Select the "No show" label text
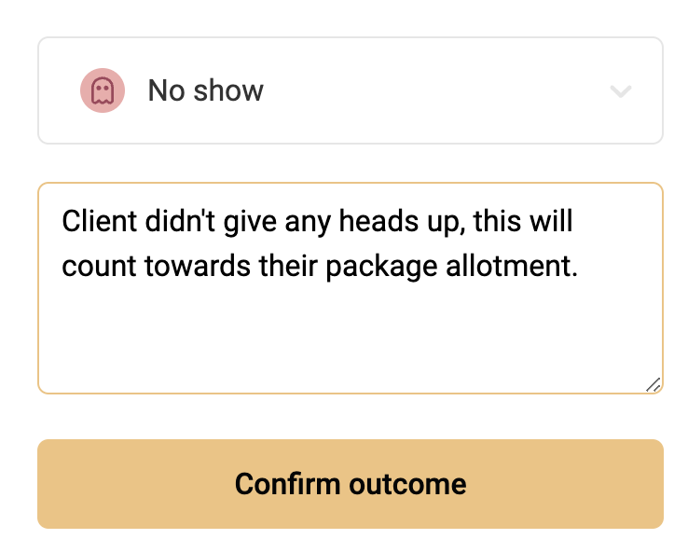Image resolution: width=688 pixels, height=539 pixels. coord(206,90)
